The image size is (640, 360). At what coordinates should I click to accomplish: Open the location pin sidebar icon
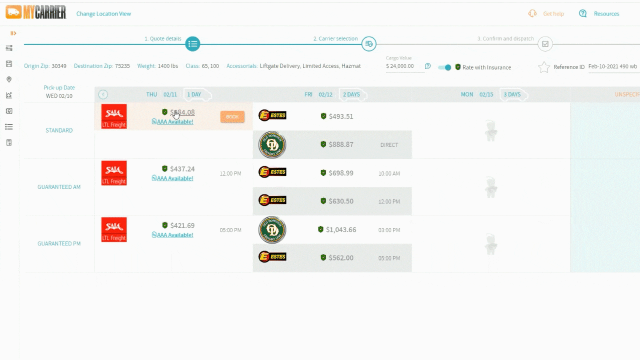(x=9, y=79)
